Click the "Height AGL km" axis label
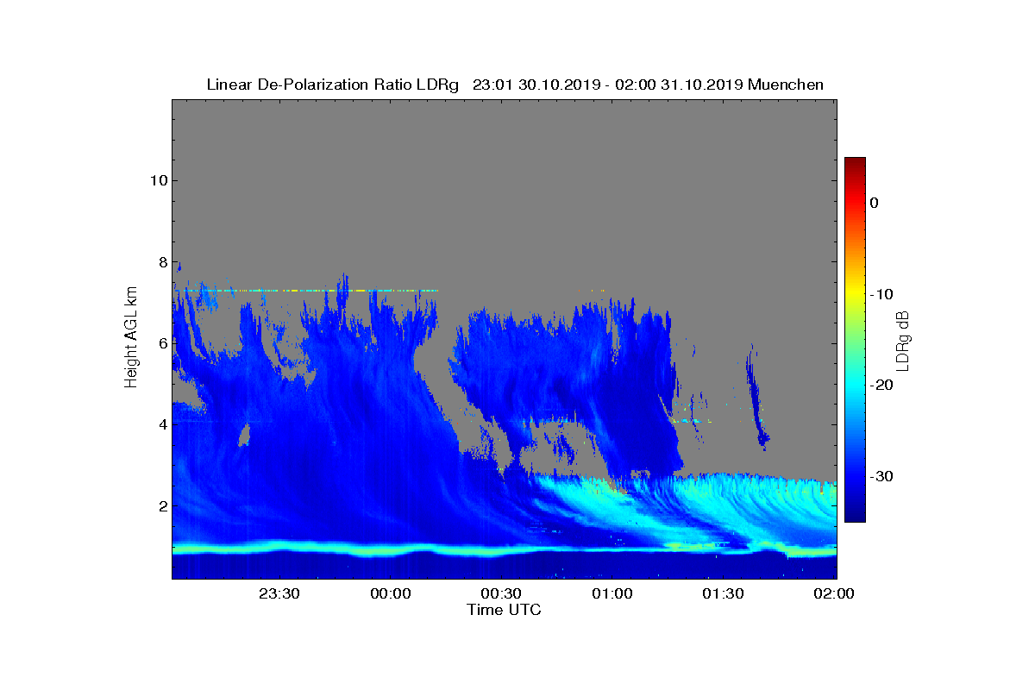 point(131,339)
